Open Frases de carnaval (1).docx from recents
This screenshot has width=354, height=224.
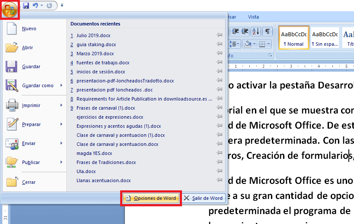(105, 108)
